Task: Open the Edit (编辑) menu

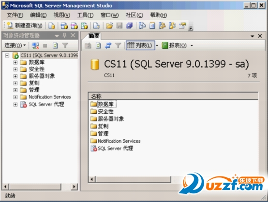Action: [x=38, y=15]
